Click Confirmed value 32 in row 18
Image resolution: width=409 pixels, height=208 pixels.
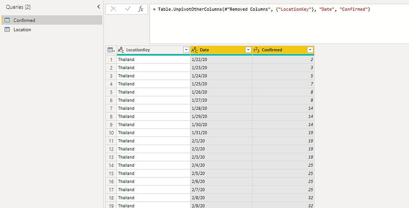[283, 198]
